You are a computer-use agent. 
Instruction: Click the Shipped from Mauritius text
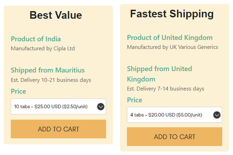[48, 70]
